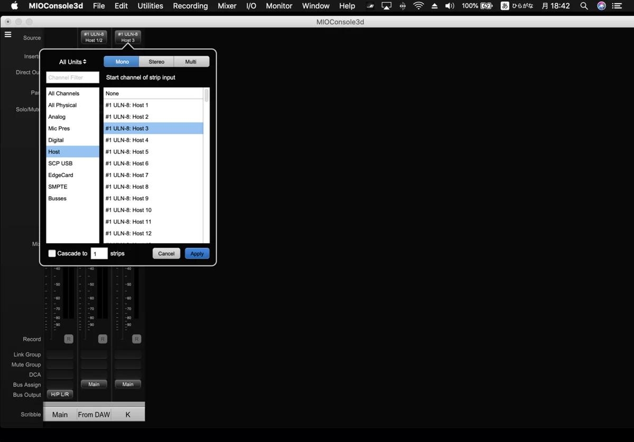
Task: Select the EdgeCard category
Action: 72,175
